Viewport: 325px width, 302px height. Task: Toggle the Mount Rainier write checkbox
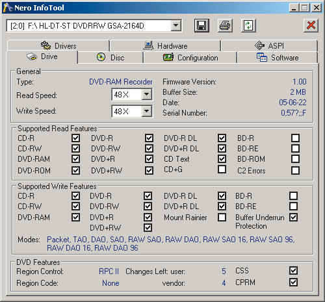pyautogui.click(x=222, y=217)
